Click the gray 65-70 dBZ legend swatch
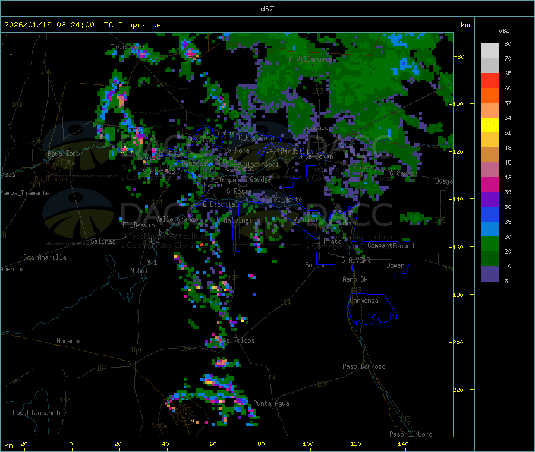This screenshot has width=535, height=452. click(490, 66)
